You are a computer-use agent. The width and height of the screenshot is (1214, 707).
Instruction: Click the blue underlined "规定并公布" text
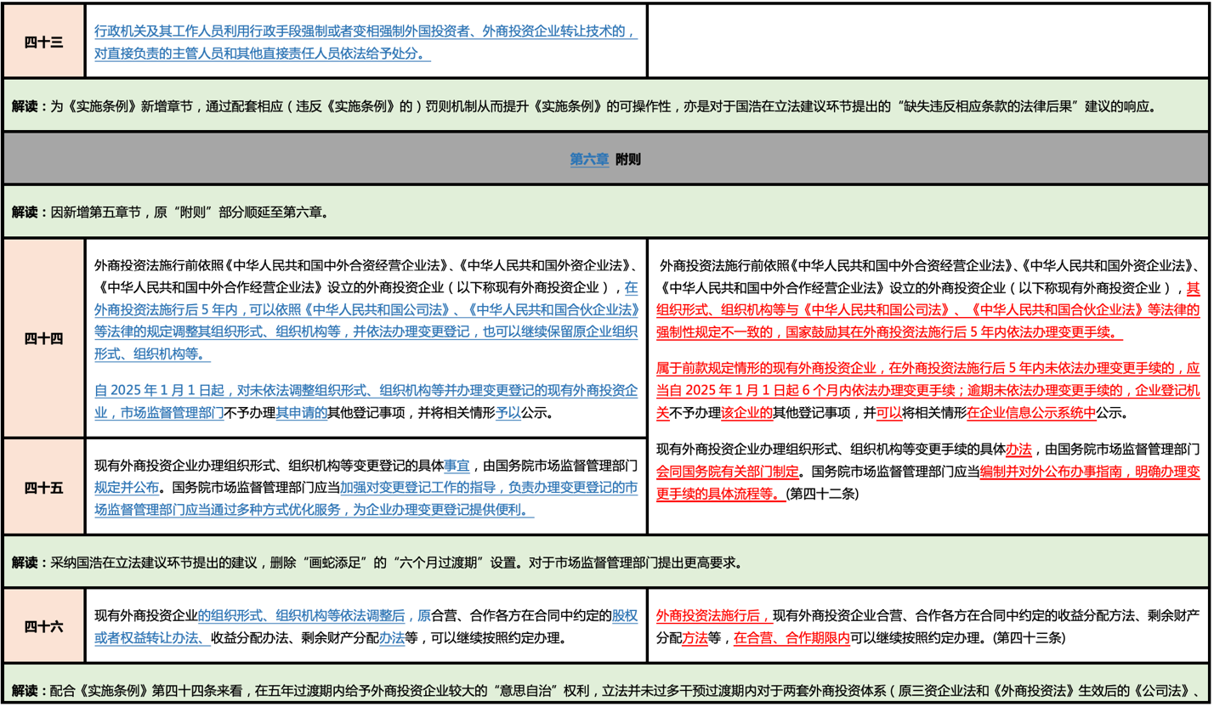coord(127,488)
